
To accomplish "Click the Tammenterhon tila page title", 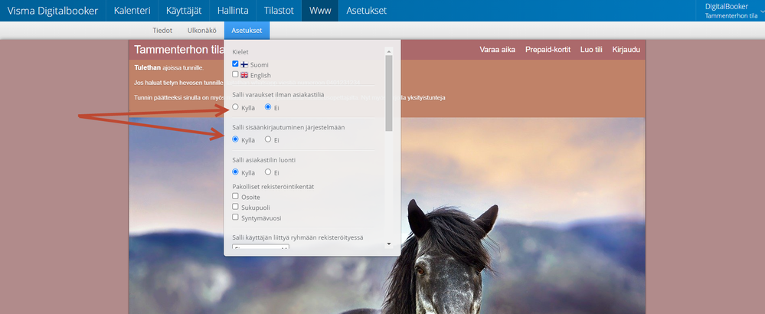I will pyautogui.click(x=179, y=50).
